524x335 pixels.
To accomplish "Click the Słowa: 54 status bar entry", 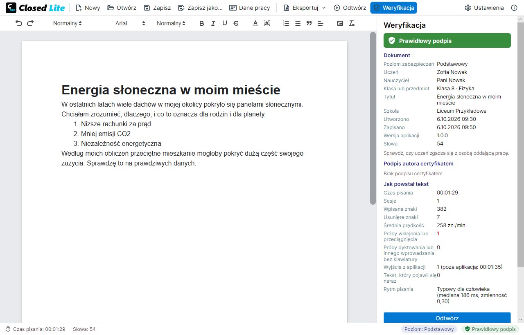I will click(84, 329).
